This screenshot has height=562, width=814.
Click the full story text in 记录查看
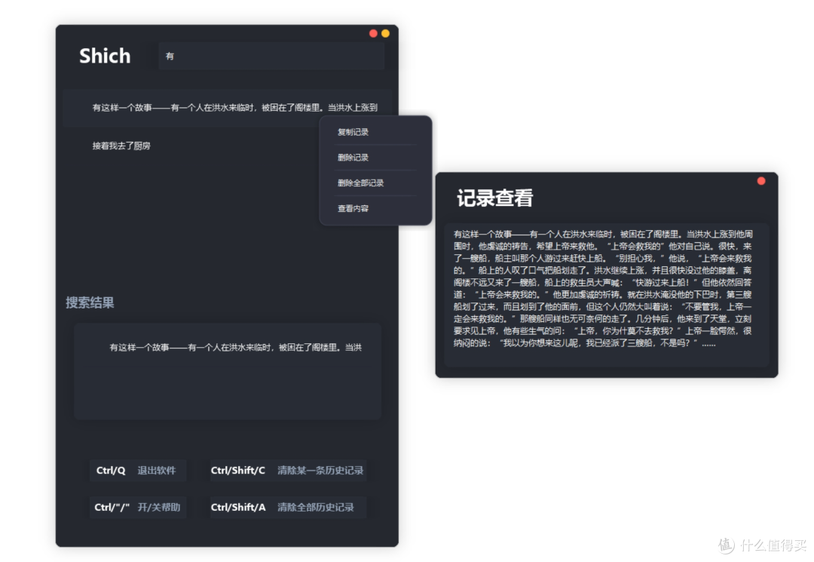[603, 289]
